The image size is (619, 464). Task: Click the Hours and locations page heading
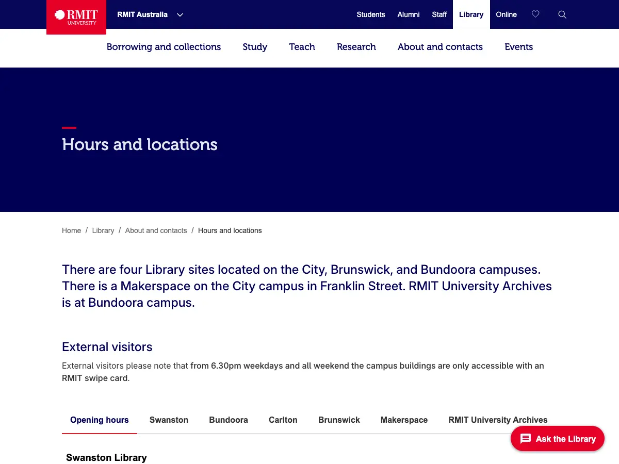[x=140, y=144]
